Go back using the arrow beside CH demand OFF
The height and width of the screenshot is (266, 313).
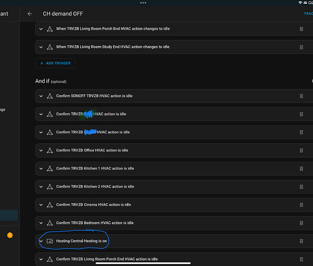[30, 14]
